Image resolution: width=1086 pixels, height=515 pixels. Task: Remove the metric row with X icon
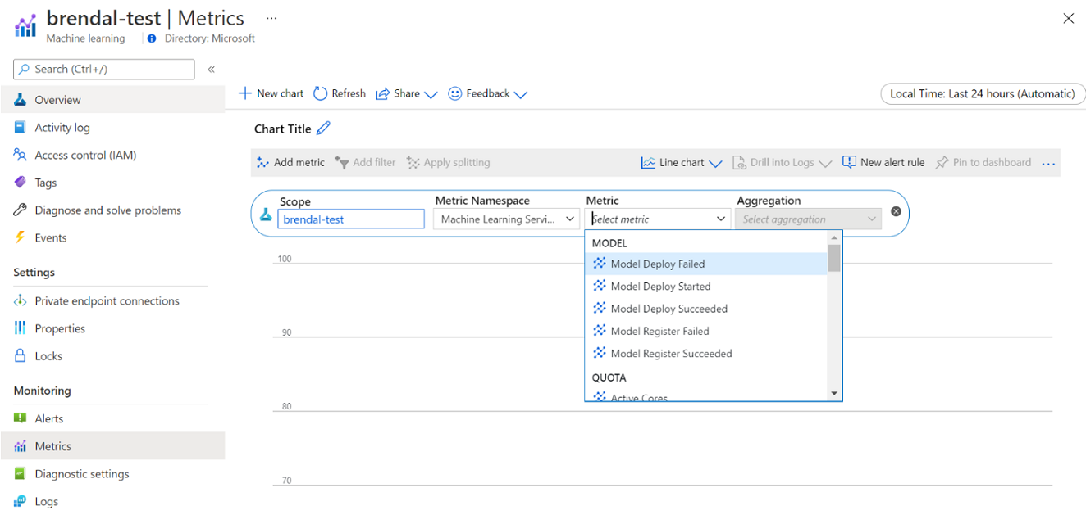click(x=896, y=211)
